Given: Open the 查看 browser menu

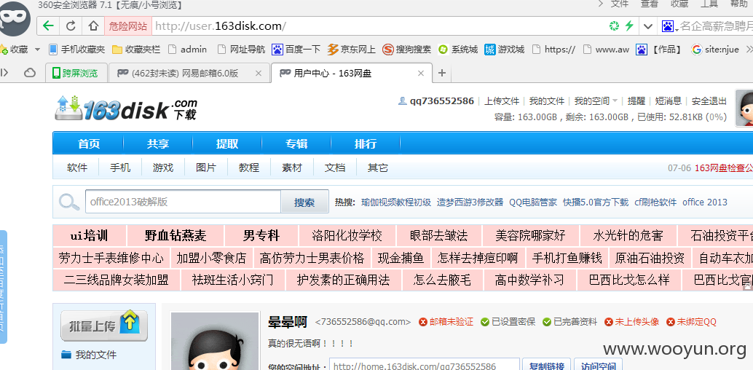Looking at the screenshot, I should pyautogui.click(x=650, y=4).
